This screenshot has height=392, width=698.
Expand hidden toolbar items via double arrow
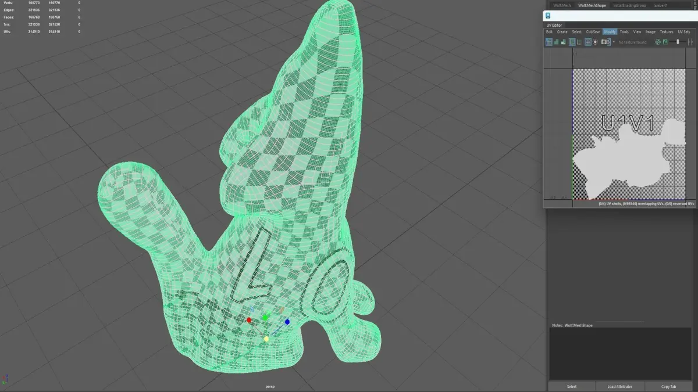point(690,42)
